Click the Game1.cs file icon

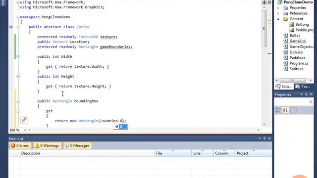click(x=285, y=41)
